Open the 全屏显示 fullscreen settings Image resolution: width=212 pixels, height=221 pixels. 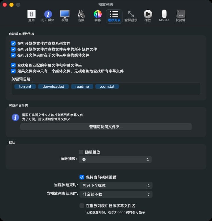pos(131,16)
